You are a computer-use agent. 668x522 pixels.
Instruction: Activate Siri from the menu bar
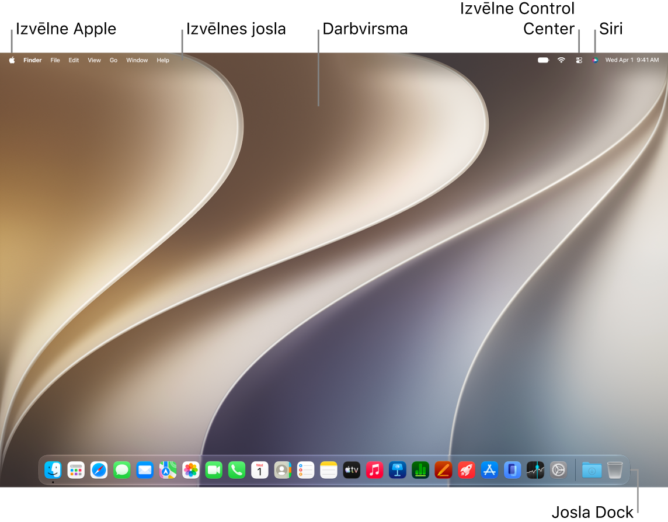(x=595, y=60)
